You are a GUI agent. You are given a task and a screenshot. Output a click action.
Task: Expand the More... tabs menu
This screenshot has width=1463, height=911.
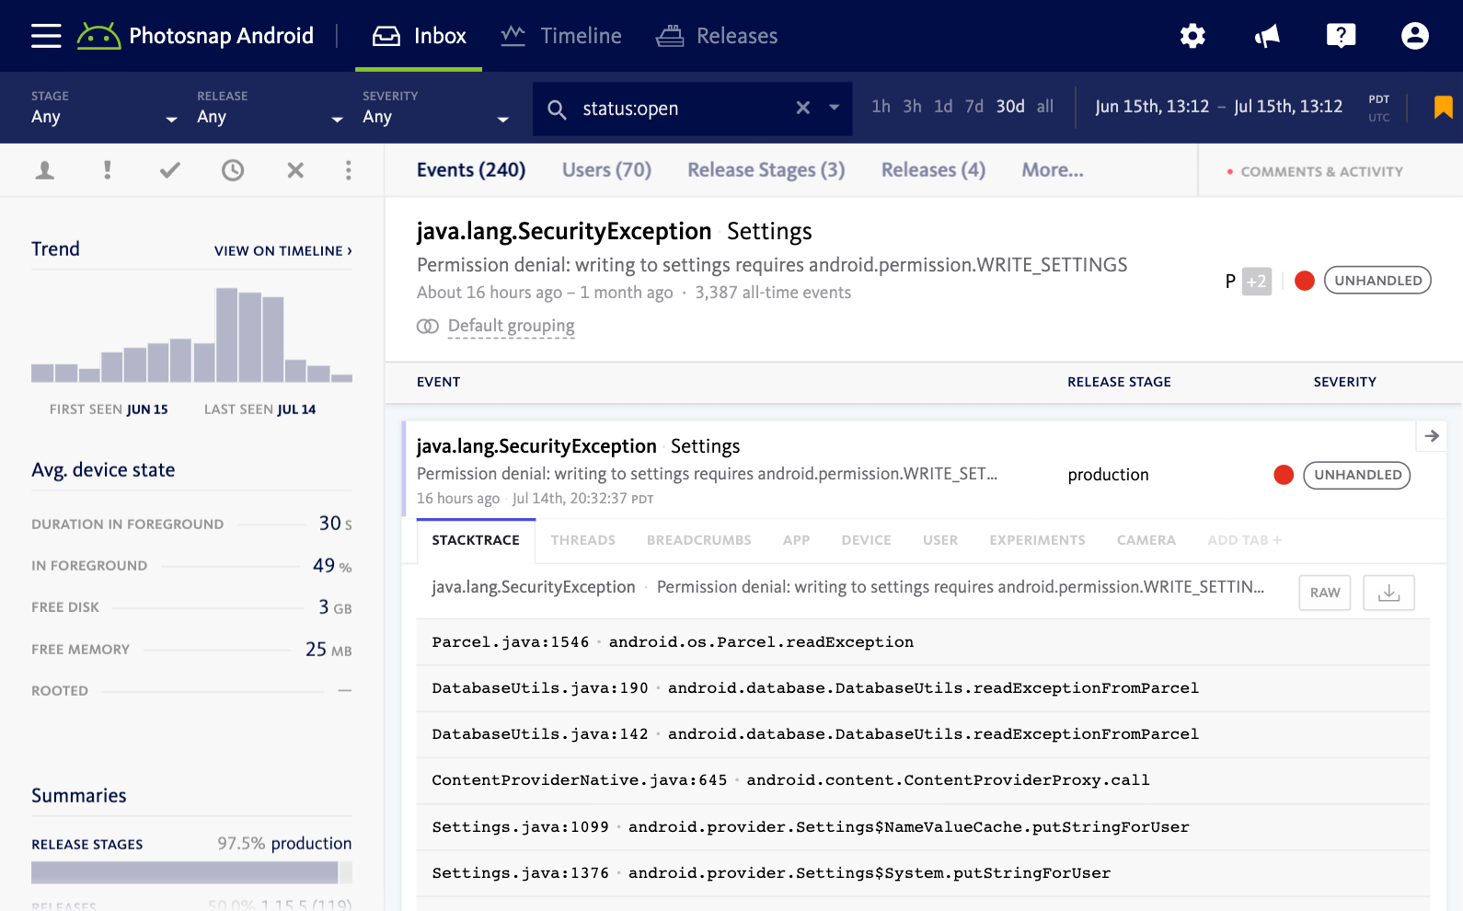[x=1053, y=170]
